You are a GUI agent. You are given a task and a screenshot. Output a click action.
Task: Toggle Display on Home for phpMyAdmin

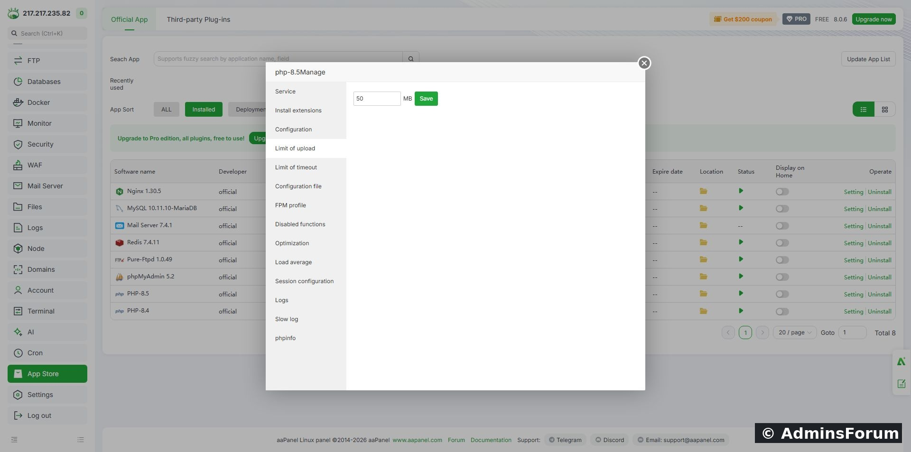[782, 277]
